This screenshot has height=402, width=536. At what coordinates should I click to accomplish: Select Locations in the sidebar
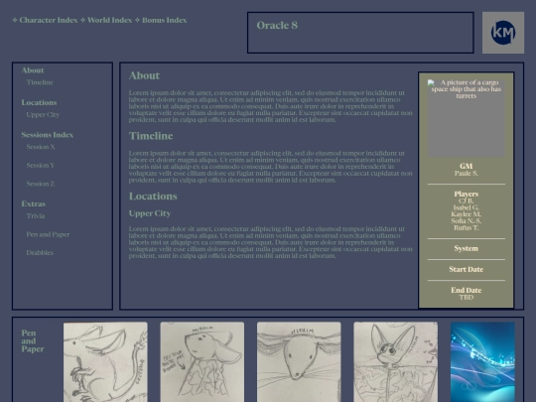(39, 102)
